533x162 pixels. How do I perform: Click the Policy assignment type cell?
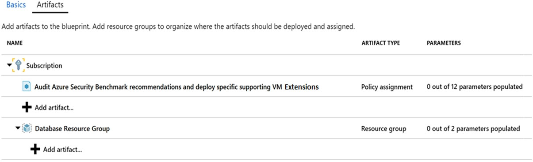(387, 87)
